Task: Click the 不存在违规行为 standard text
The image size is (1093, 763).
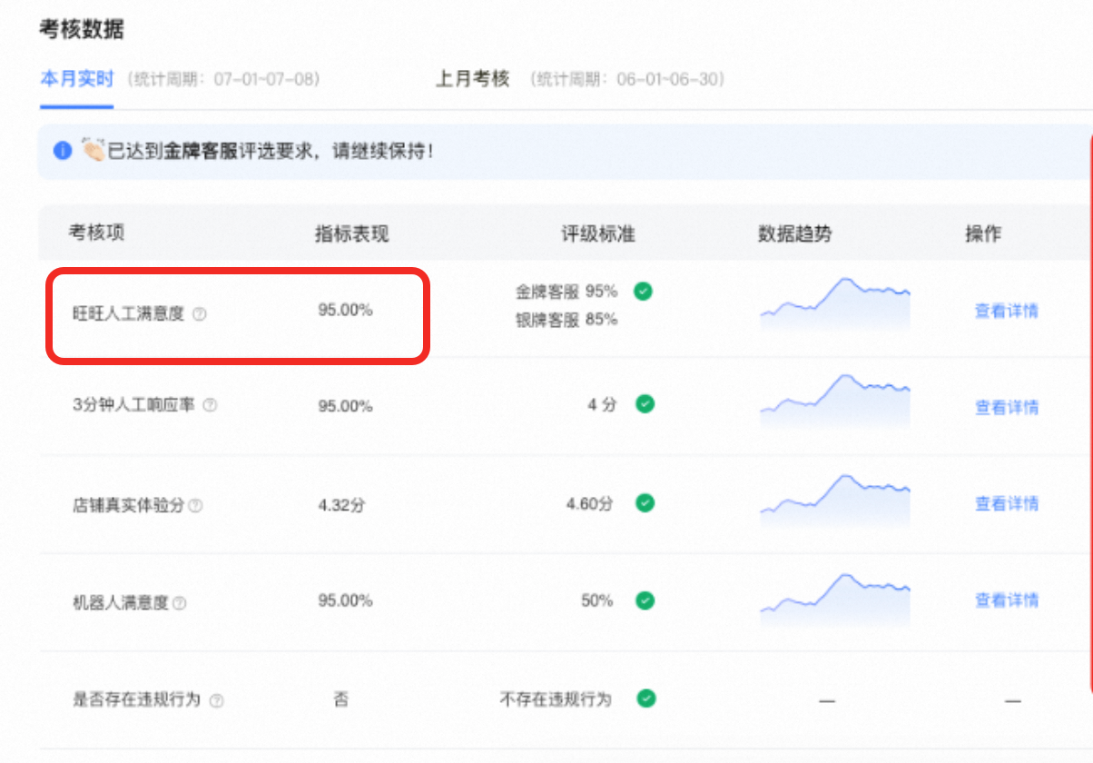Action: (x=556, y=699)
